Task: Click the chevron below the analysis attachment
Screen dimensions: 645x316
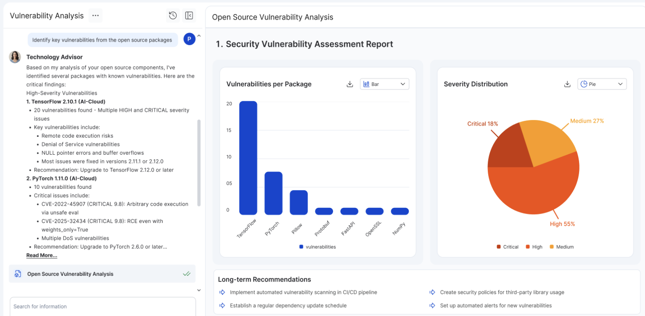Action: tap(199, 290)
